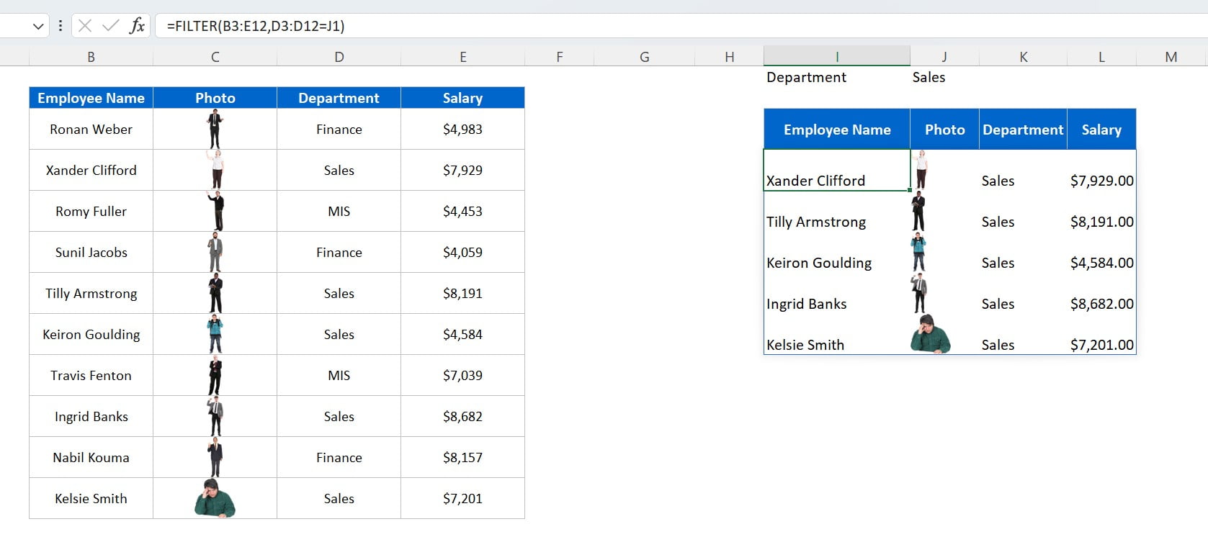Select the 'Ronan Weber' name cell
The image size is (1208, 537).
click(91, 129)
